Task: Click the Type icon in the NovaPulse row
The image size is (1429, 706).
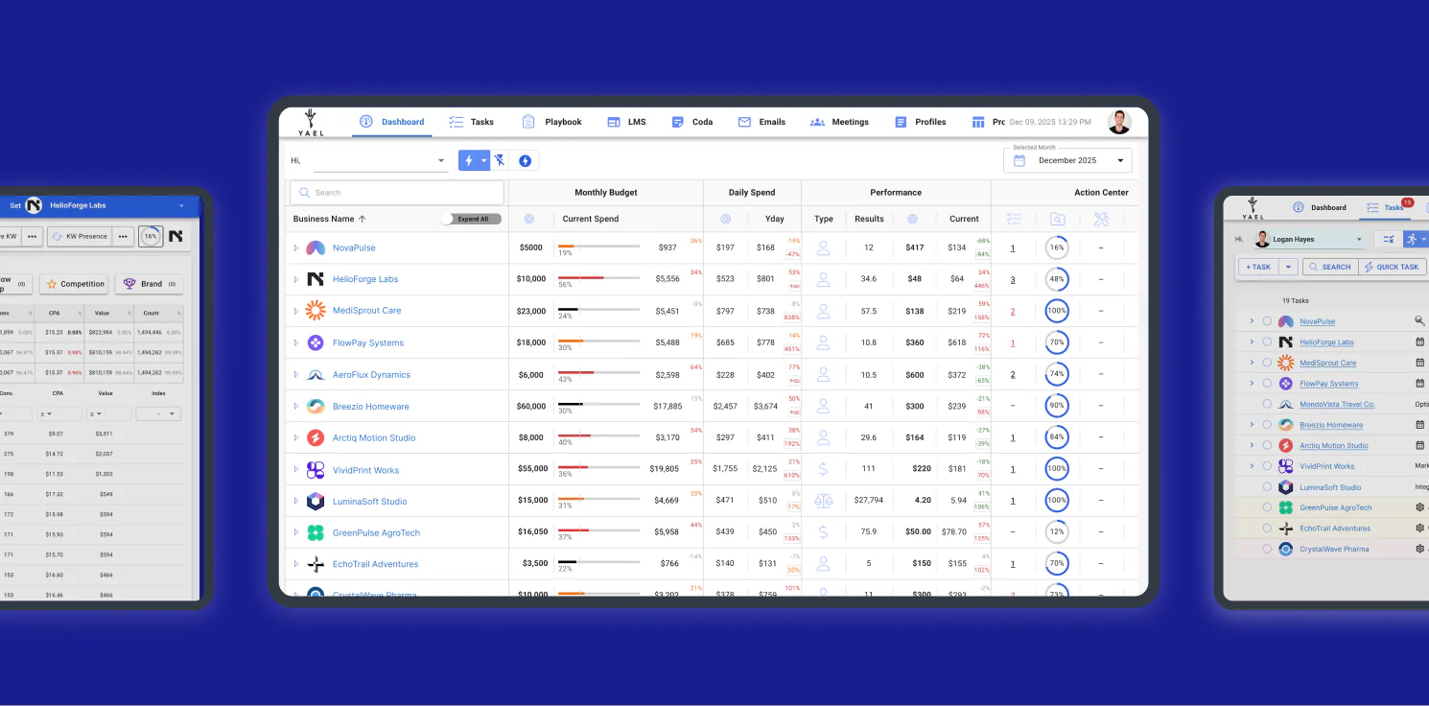Action: pyautogui.click(x=823, y=247)
